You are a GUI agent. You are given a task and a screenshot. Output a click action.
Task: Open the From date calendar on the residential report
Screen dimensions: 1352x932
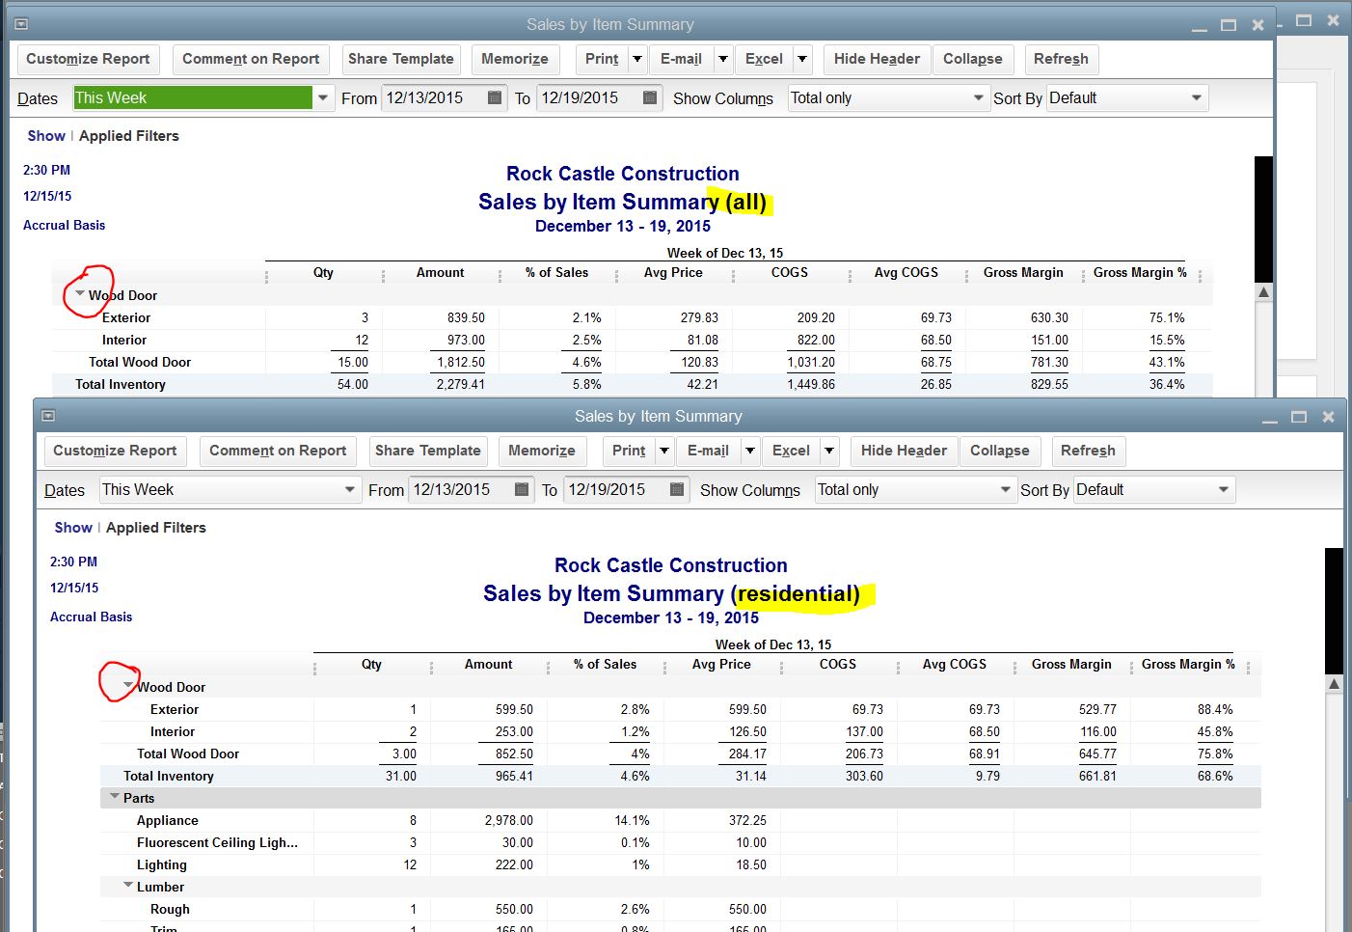522,489
